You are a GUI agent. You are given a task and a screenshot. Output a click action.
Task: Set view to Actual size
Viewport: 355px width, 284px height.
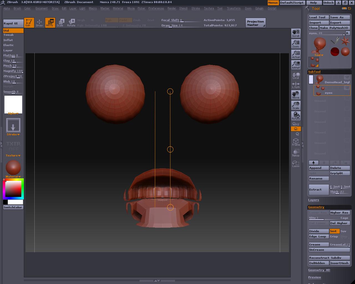coord(296,54)
